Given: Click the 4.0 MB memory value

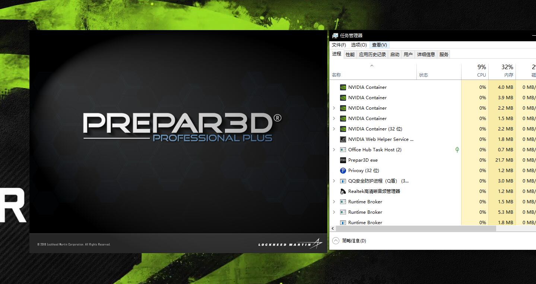Looking at the screenshot, I should click(505, 87).
